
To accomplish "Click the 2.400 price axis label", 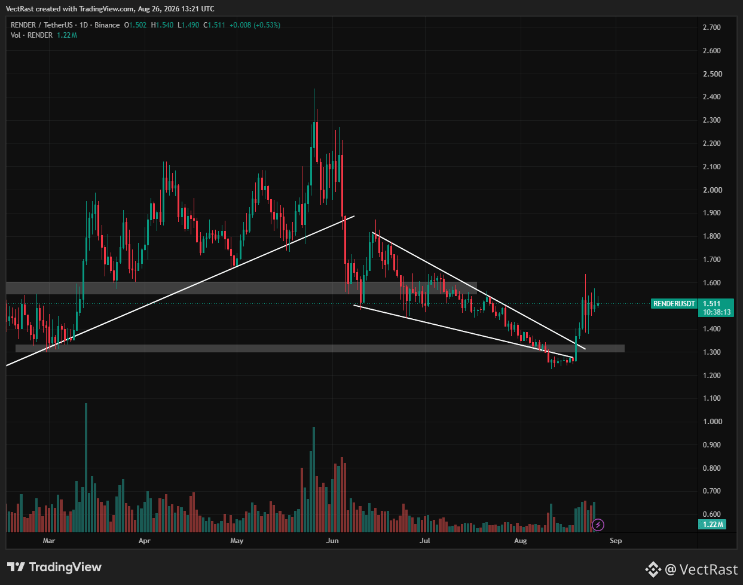I will click(x=712, y=97).
